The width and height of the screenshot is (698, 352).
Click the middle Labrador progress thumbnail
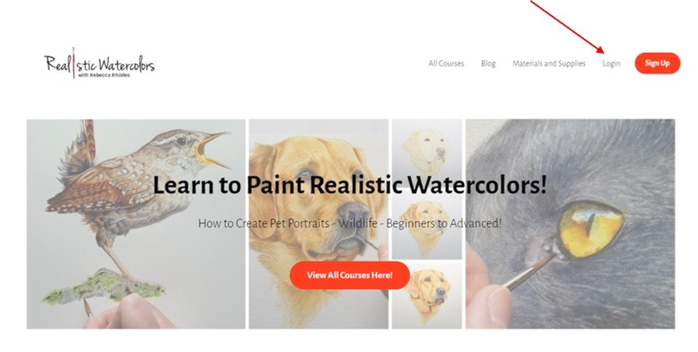tap(427, 224)
